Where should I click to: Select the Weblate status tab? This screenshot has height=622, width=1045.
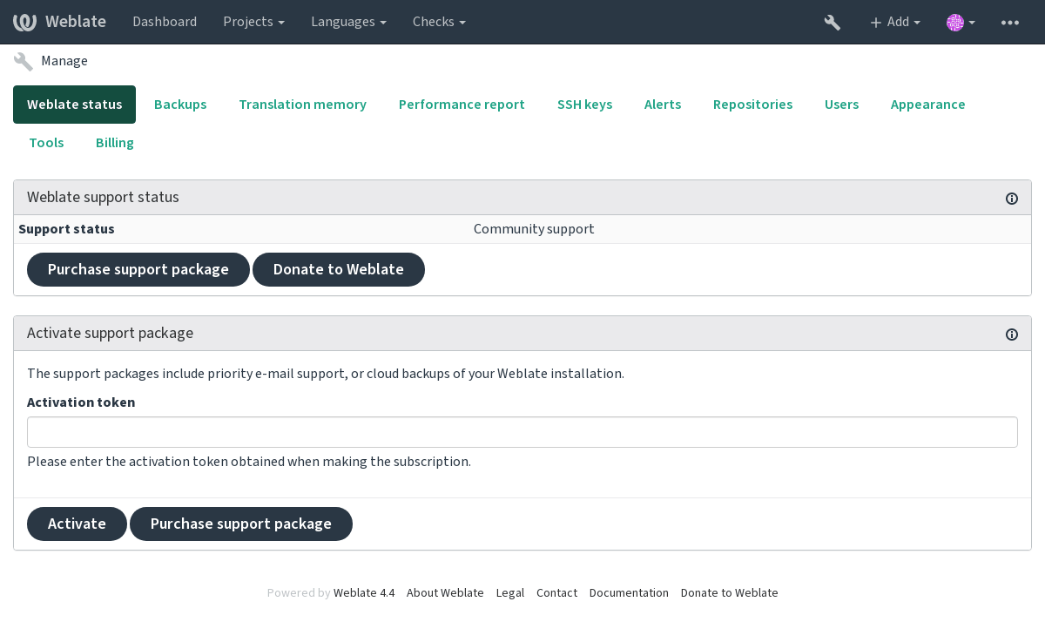(x=75, y=105)
